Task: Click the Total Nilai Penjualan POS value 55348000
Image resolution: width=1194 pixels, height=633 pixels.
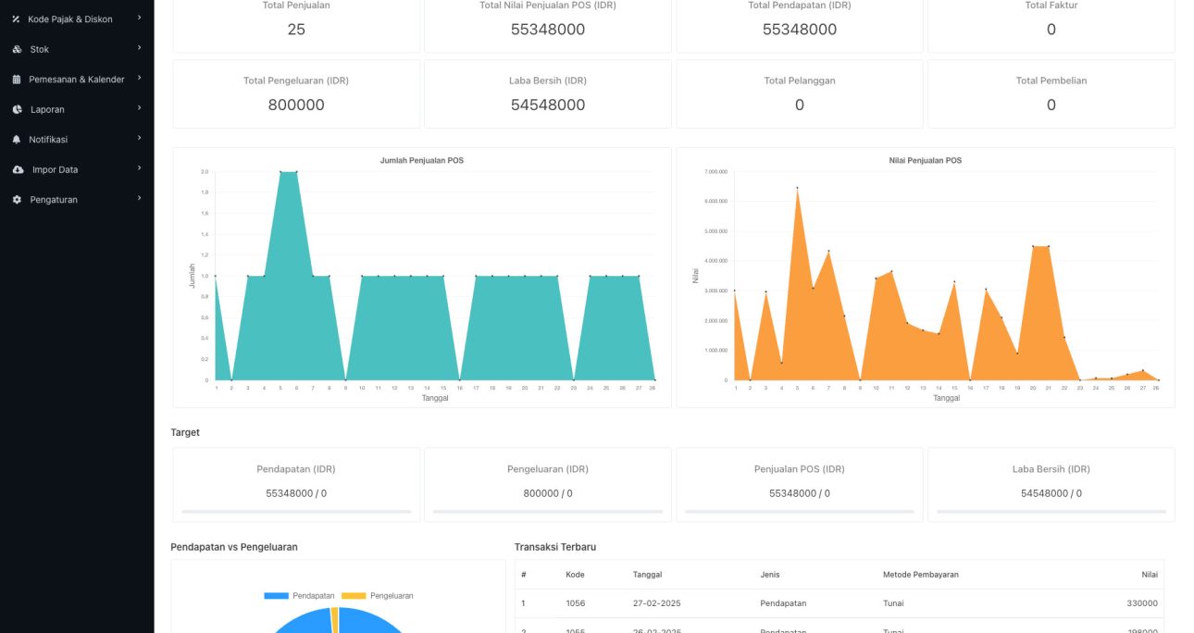Action: [x=548, y=30]
